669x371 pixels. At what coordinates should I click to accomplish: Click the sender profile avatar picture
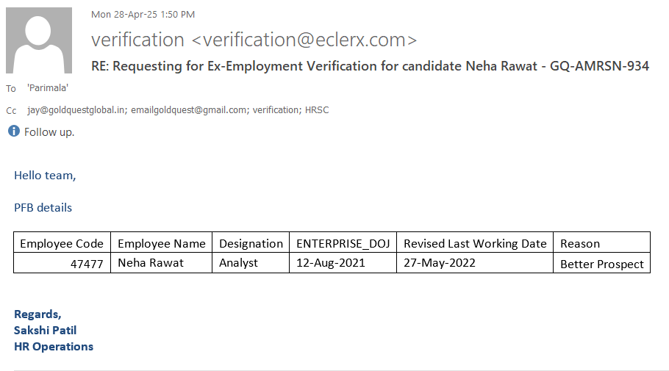(38, 41)
